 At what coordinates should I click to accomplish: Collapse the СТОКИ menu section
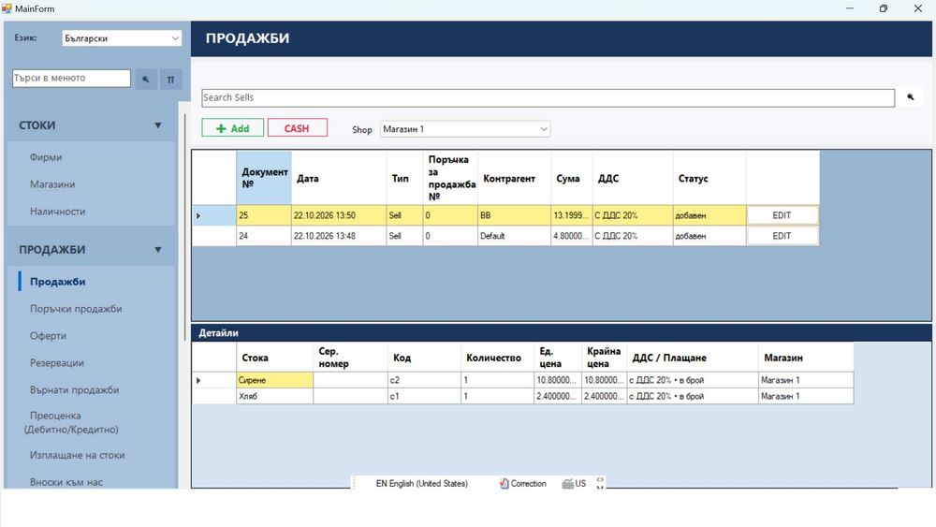(157, 125)
